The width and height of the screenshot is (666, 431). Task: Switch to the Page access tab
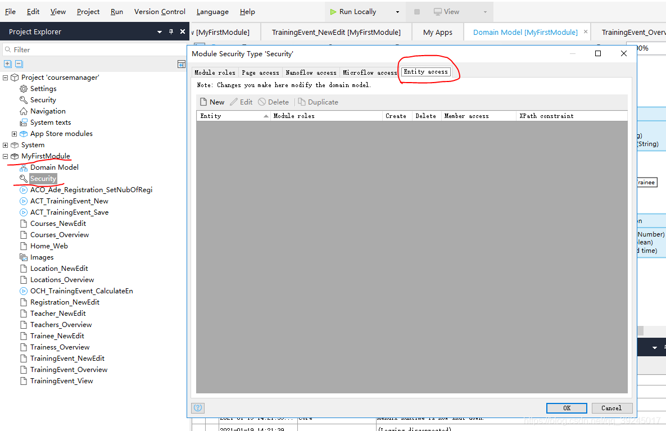coord(260,72)
